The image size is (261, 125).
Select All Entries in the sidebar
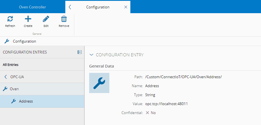coord(11,64)
